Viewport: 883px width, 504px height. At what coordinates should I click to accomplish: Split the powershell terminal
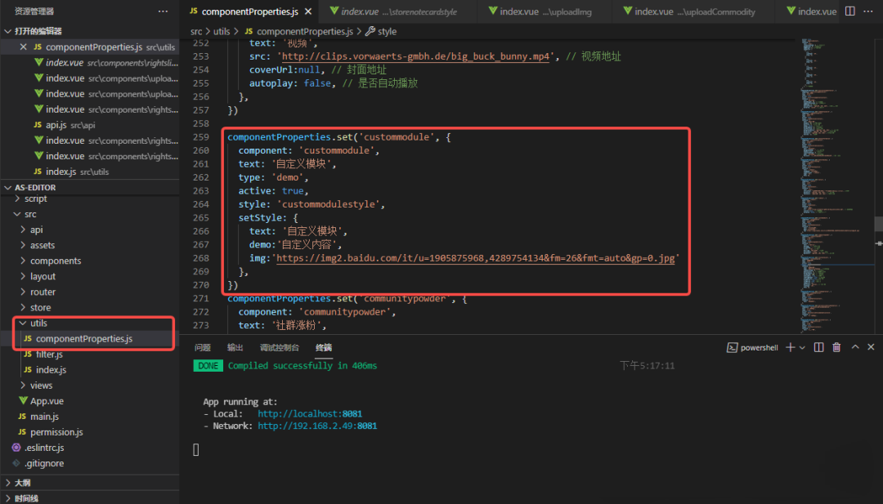819,347
